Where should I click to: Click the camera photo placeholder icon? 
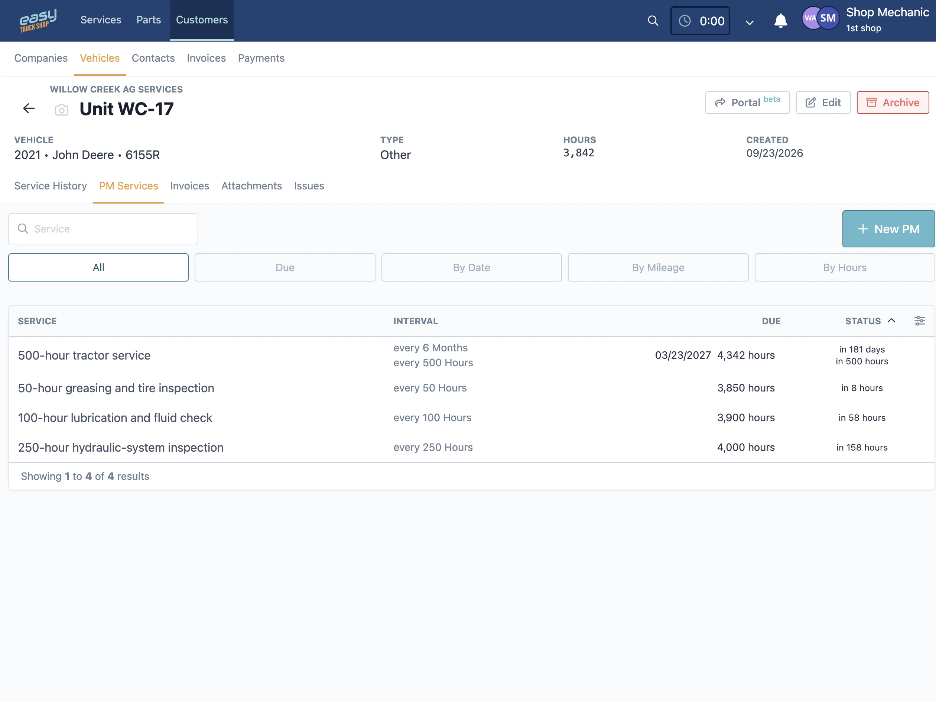click(62, 110)
